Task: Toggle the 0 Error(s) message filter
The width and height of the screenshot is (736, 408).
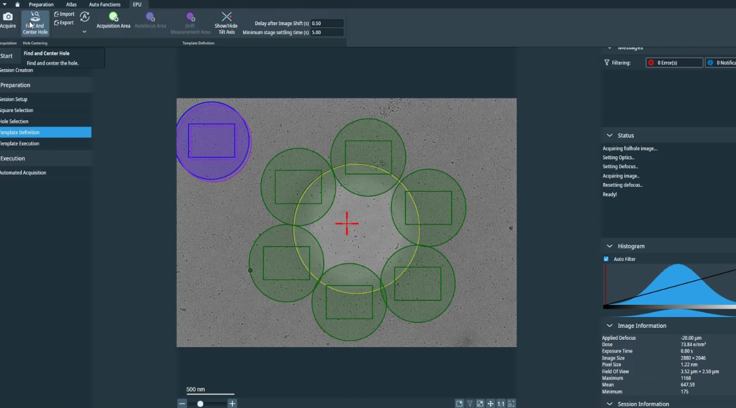Action: click(674, 63)
